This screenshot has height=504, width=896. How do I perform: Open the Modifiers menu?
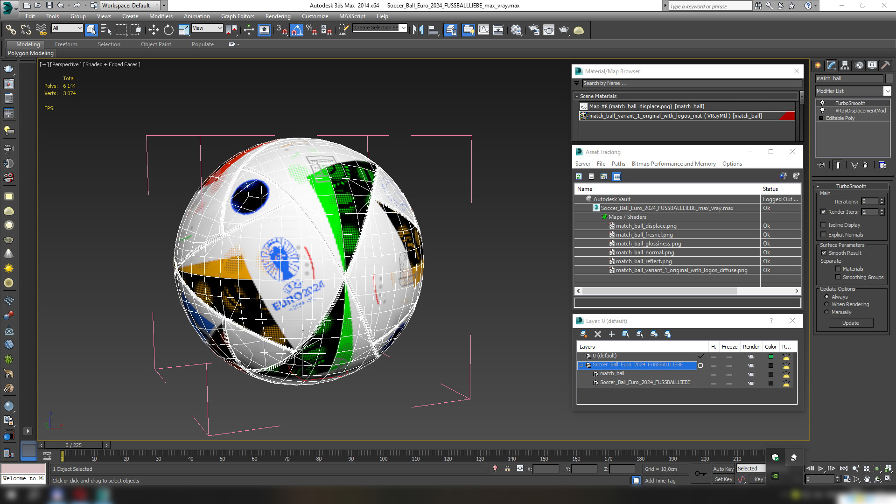point(161,16)
